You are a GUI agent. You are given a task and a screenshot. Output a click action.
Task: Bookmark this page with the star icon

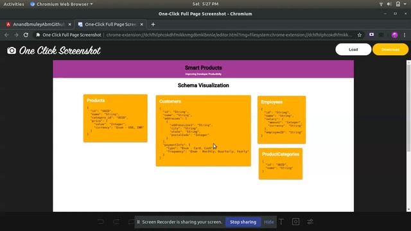(x=360, y=35)
